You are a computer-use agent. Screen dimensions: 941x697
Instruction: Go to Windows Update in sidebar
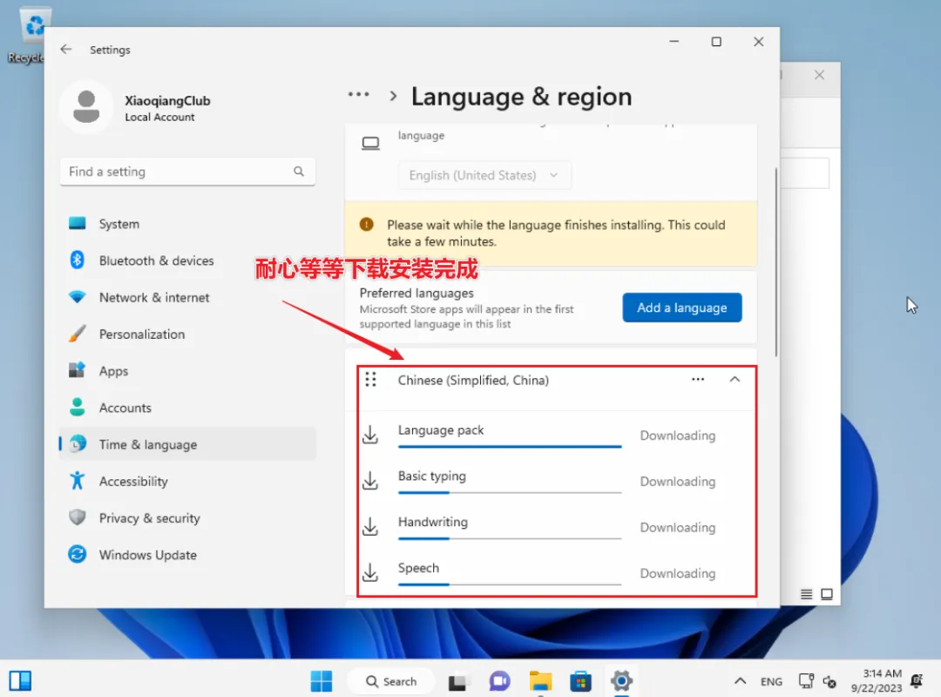pyautogui.click(x=147, y=555)
